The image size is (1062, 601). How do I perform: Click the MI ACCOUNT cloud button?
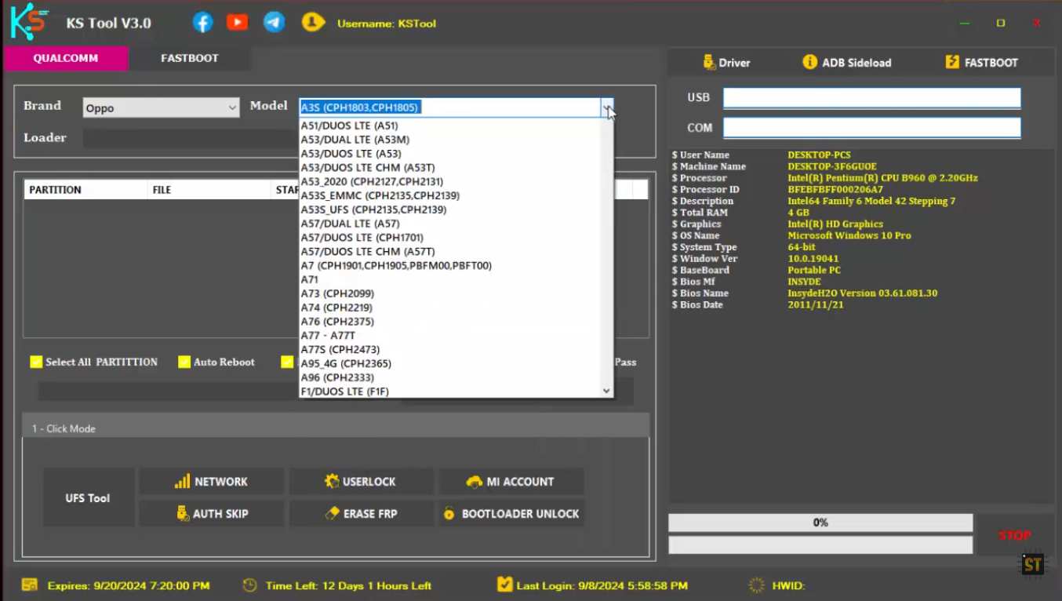click(x=511, y=482)
